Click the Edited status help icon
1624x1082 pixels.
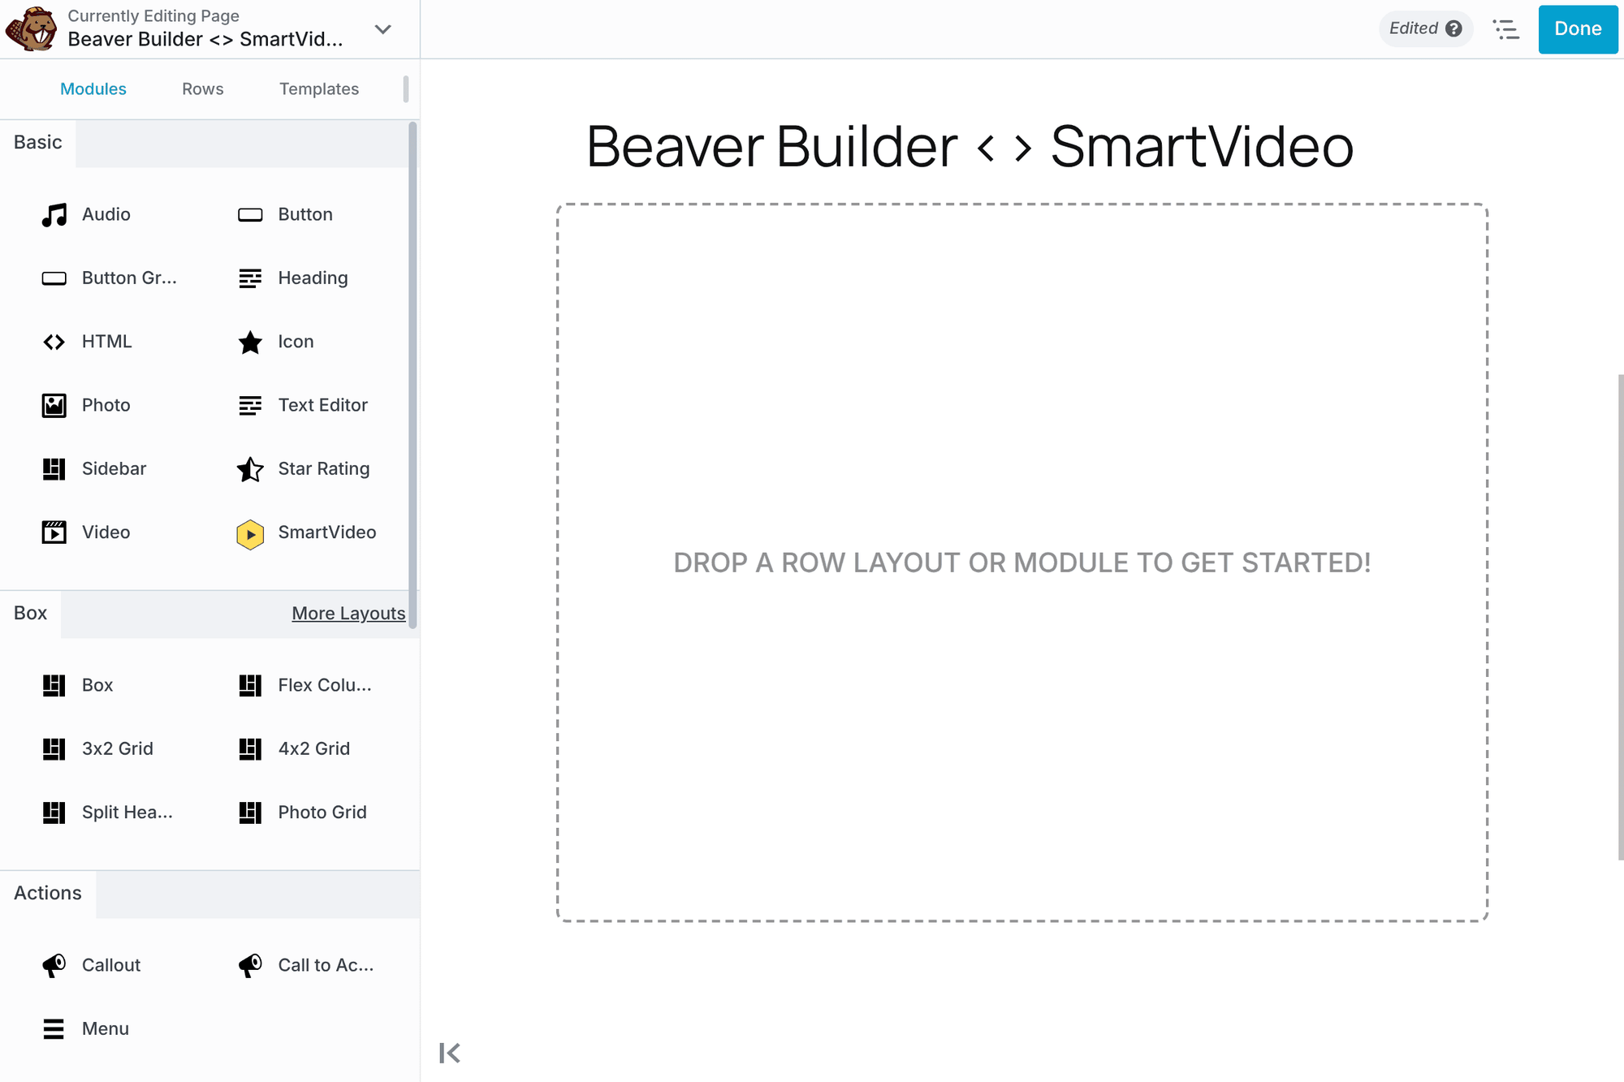pyautogui.click(x=1455, y=28)
